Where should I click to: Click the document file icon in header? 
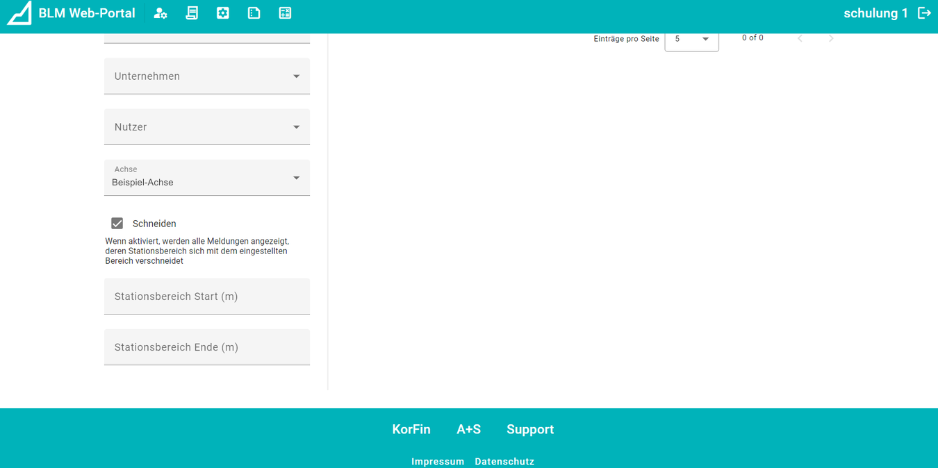pyautogui.click(x=254, y=13)
